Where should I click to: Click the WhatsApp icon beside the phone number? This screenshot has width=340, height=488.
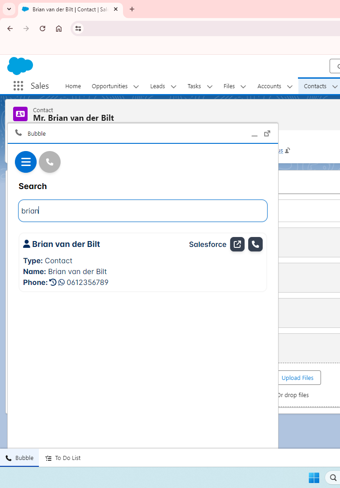61,283
